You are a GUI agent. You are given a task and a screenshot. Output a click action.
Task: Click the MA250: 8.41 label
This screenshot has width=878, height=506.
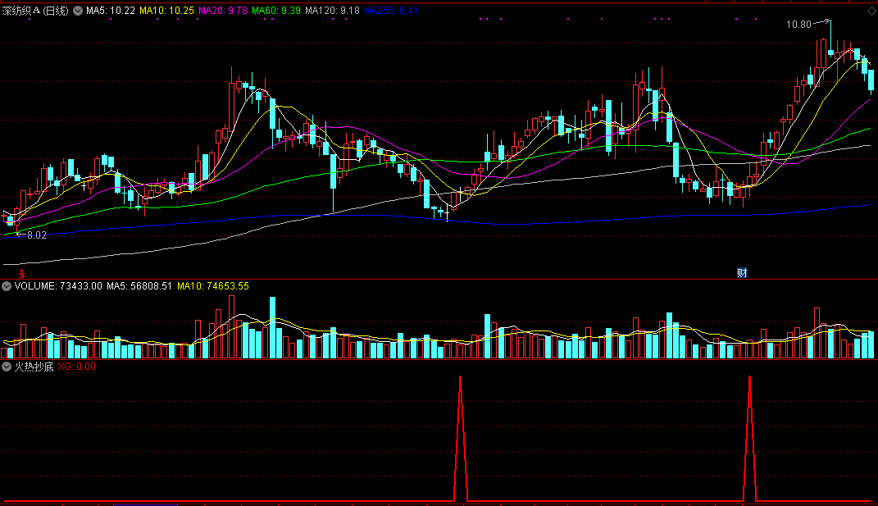pyautogui.click(x=391, y=11)
